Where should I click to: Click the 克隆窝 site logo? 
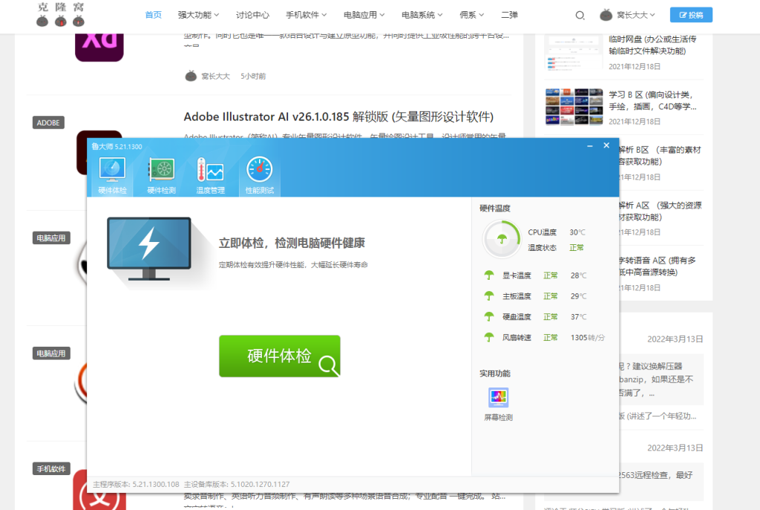[x=61, y=15]
